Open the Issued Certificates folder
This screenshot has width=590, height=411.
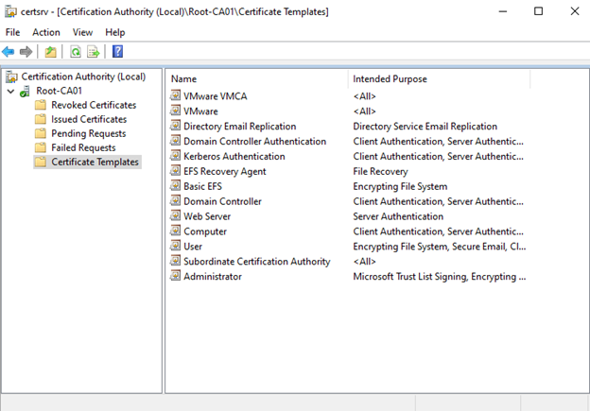89,119
